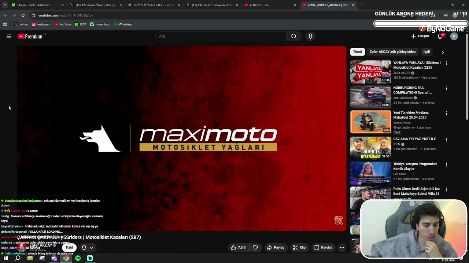Open Chrome apps grid in bookmarks bar

coord(5,24)
